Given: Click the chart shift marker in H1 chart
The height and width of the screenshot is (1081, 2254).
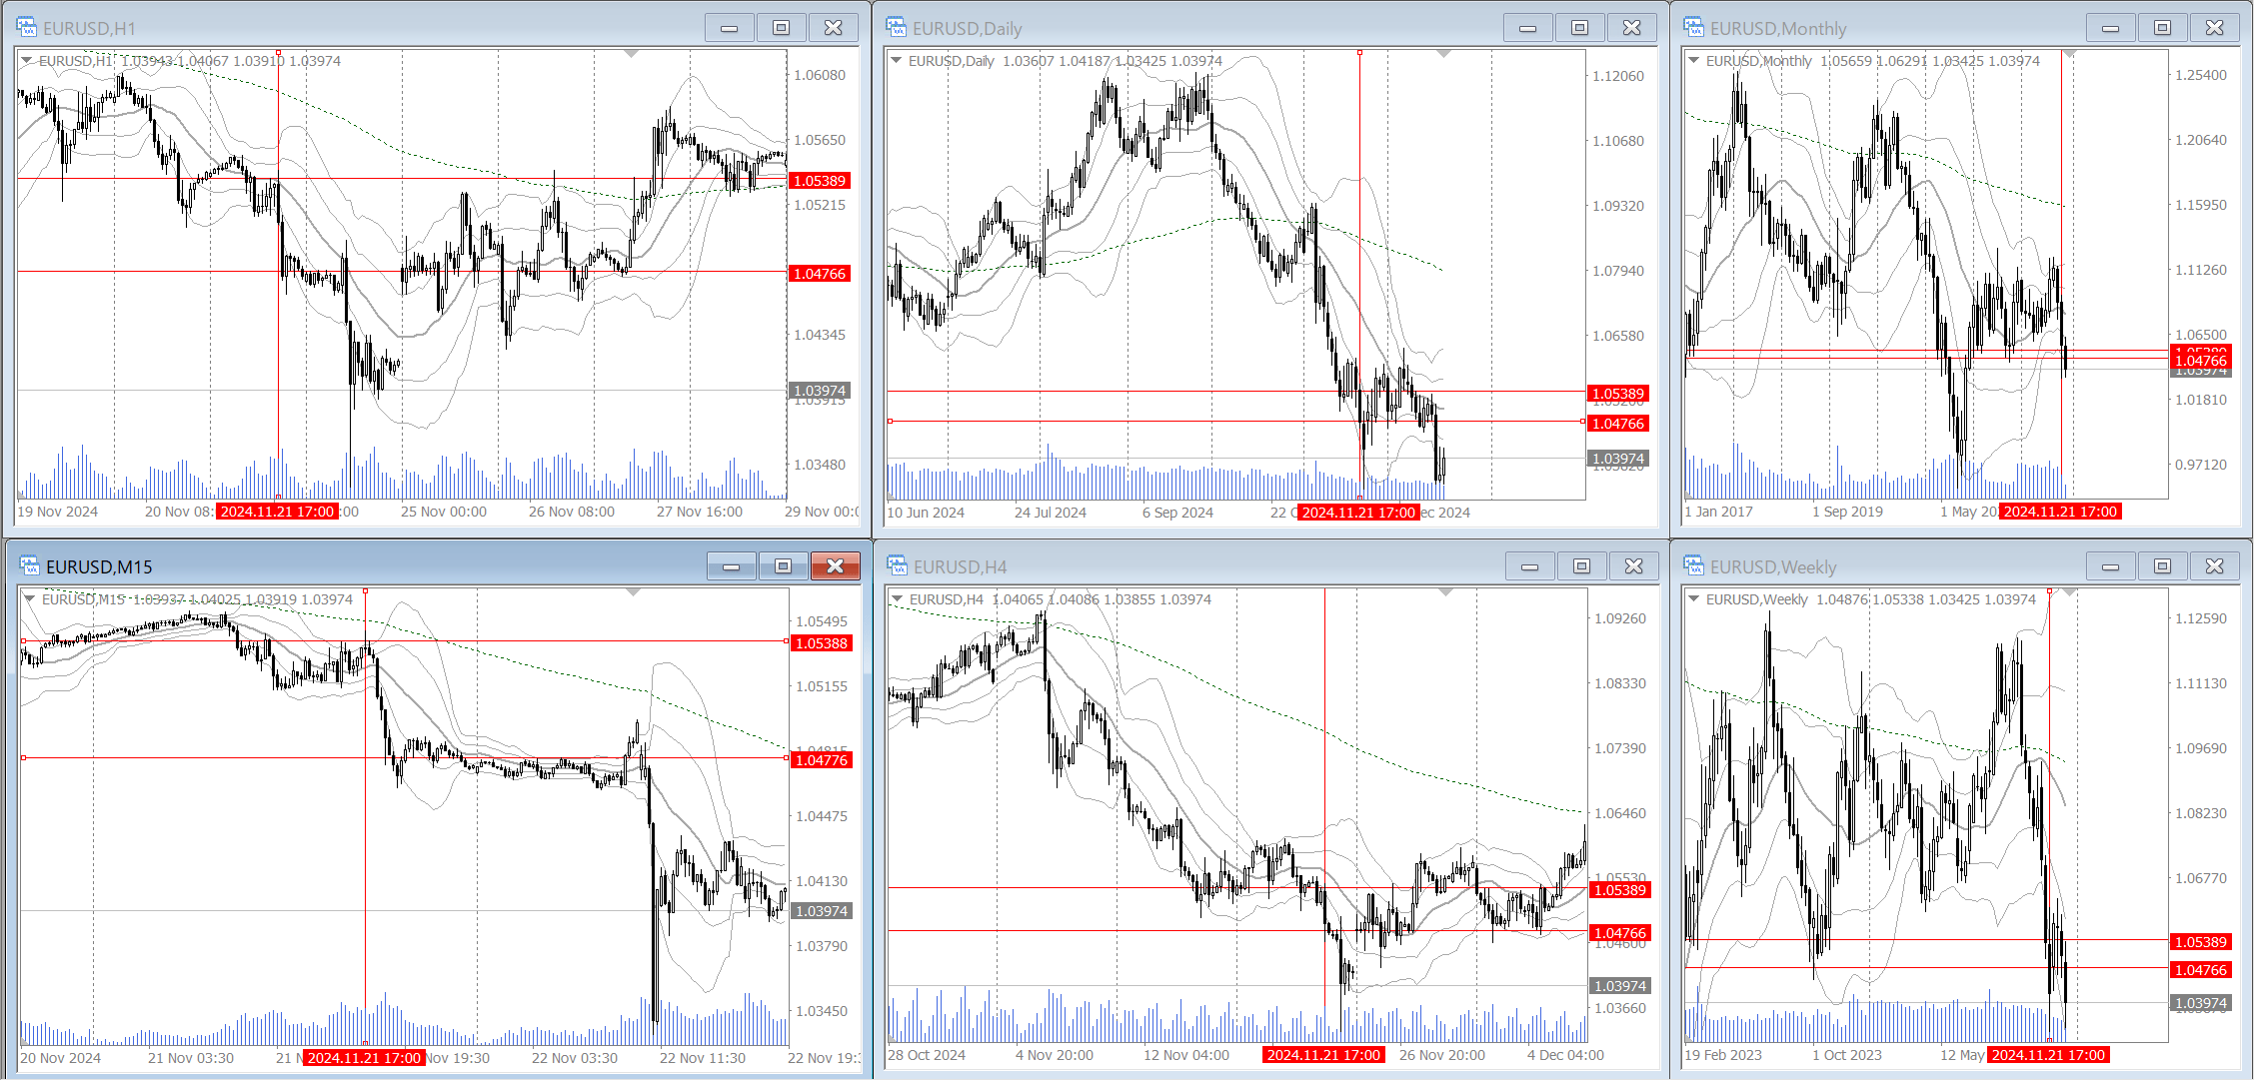Looking at the screenshot, I should (x=631, y=54).
